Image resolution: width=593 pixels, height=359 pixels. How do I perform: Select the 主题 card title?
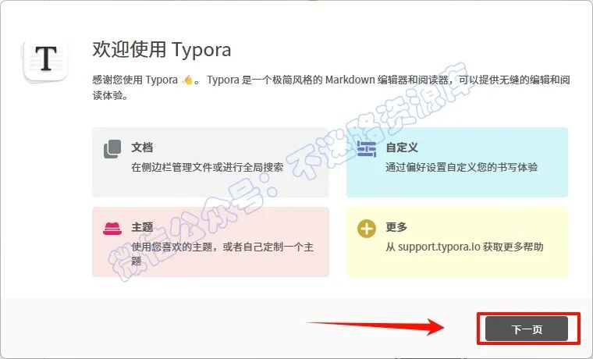coord(142,227)
